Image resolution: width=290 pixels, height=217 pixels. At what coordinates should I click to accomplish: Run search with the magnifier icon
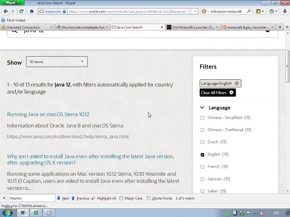point(249,11)
